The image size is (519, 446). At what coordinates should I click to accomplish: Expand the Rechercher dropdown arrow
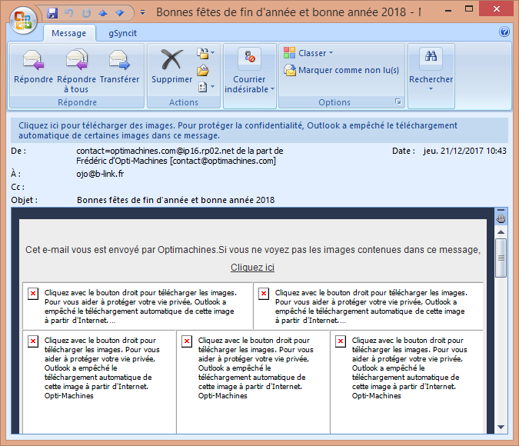pyautogui.click(x=431, y=88)
